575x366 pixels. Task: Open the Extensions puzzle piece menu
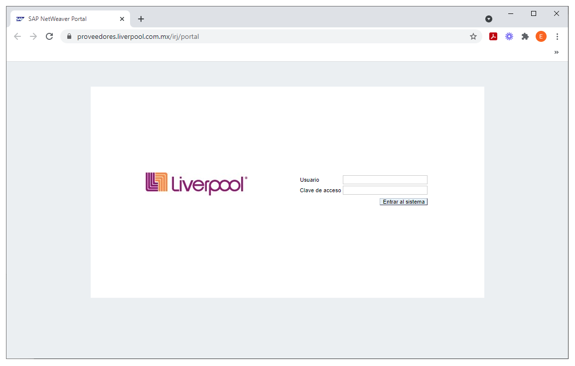[525, 36]
